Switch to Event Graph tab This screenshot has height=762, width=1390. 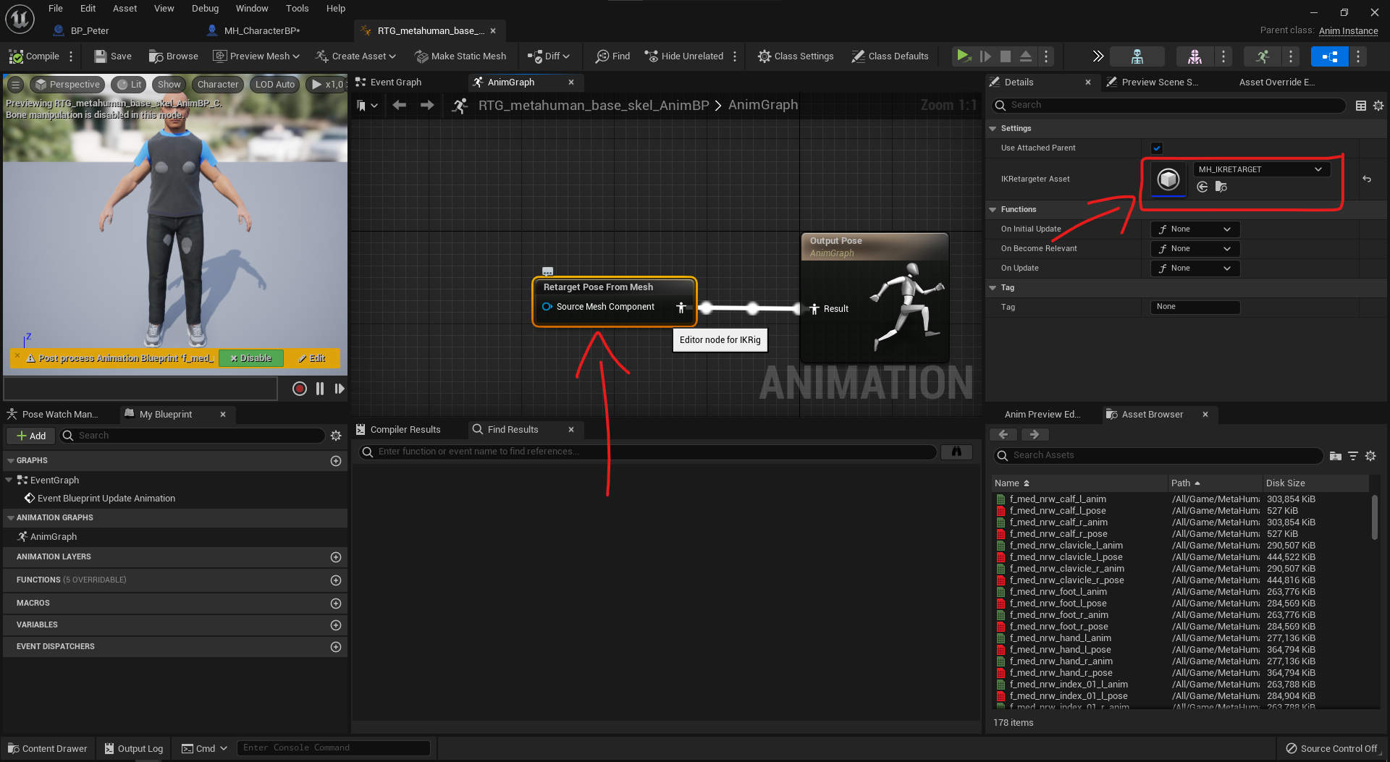(x=395, y=82)
